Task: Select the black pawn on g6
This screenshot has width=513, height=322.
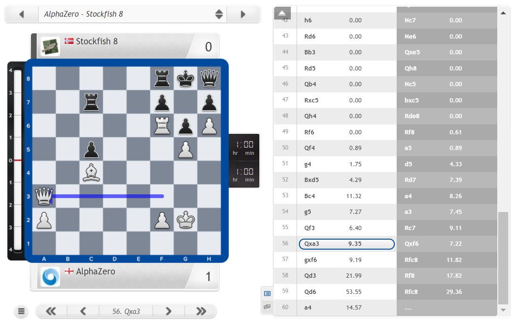Action: (185, 126)
